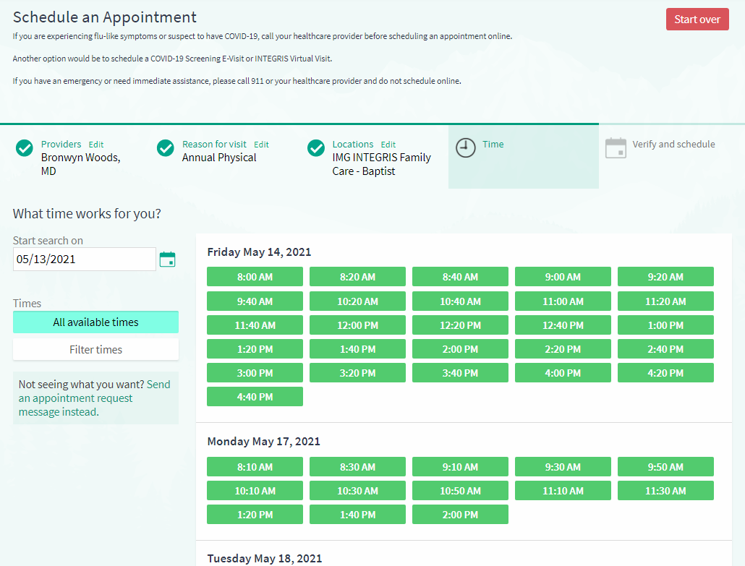
Task: Open the calendar date picker icon
Action: (x=167, y=260)
